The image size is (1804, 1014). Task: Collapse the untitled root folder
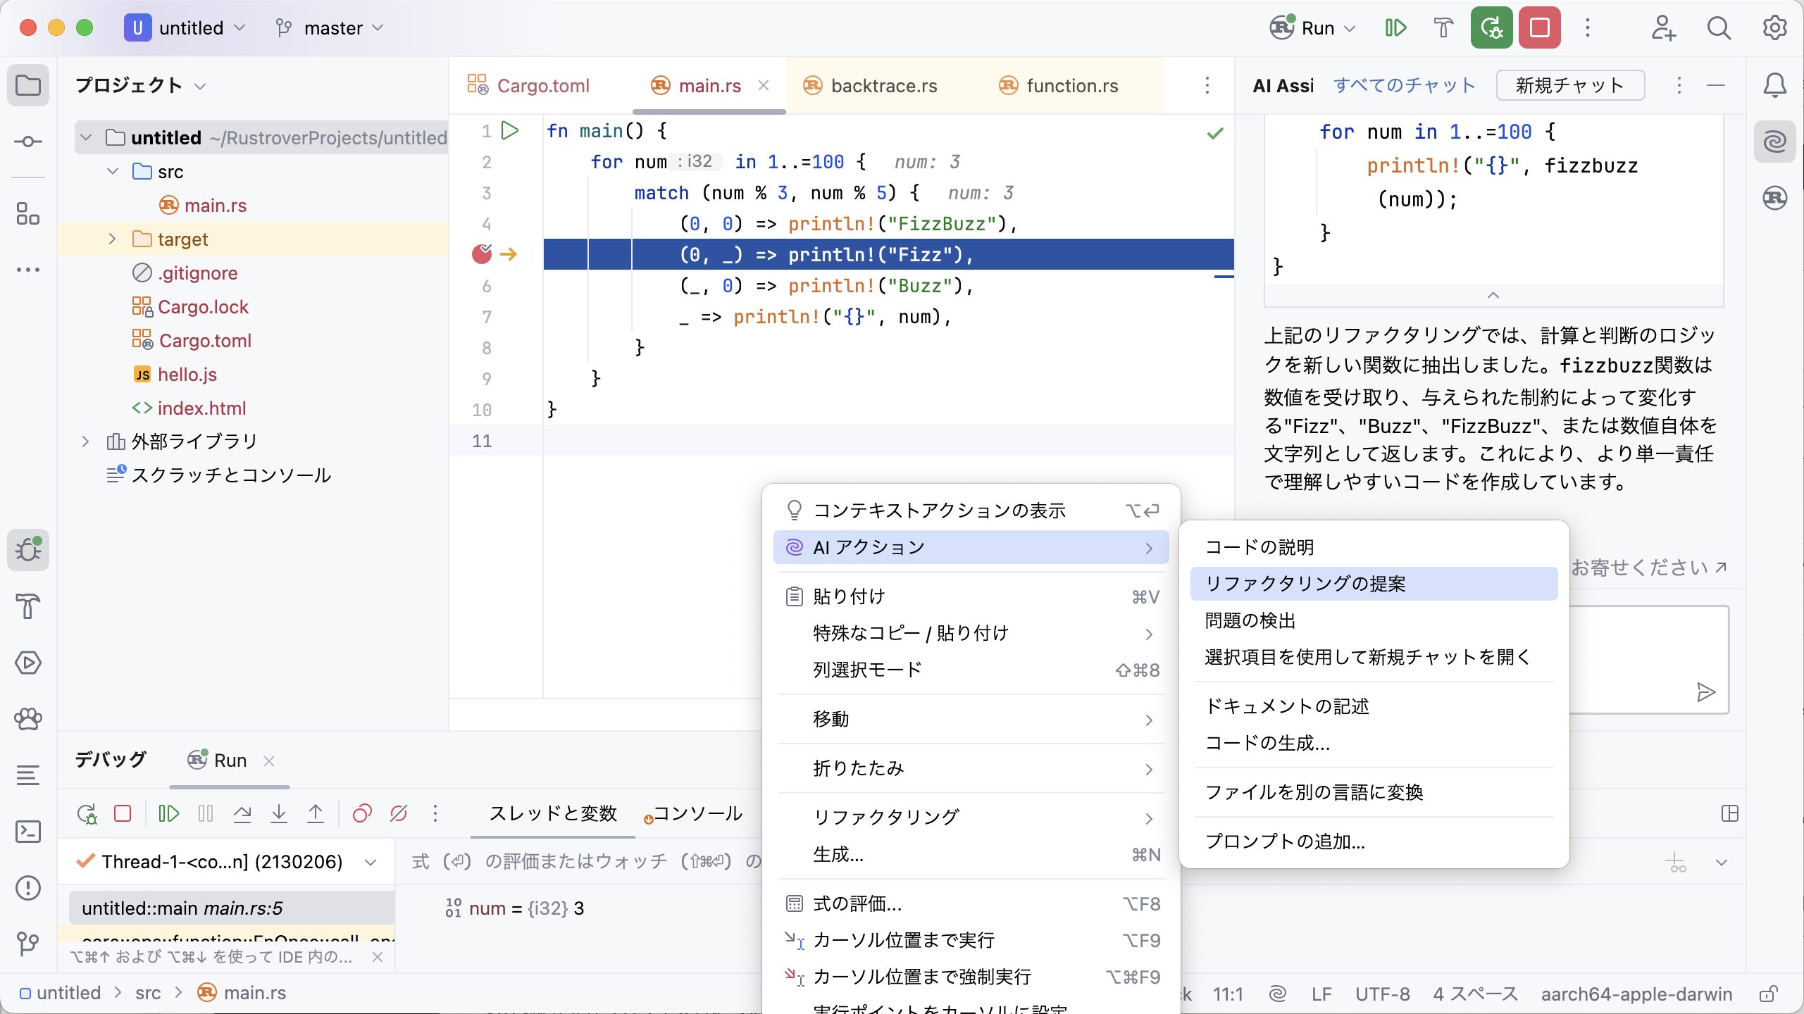point(86,137)
